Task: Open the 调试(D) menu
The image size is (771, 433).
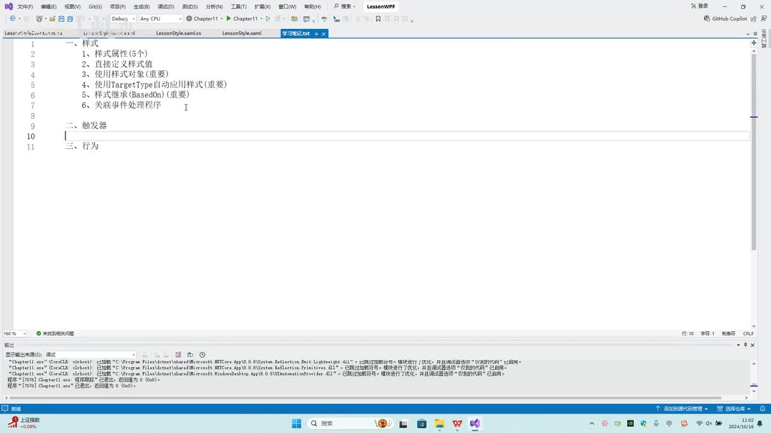Action: [166, 7]
